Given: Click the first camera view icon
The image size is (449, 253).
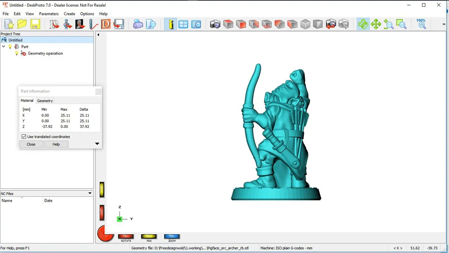Looking at the screenshot, I should (x=215, y=25).
